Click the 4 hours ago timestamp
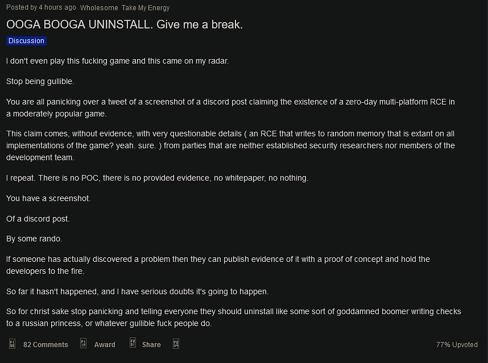This screenshot has height=363, width=488. click(x=57, y=7)
